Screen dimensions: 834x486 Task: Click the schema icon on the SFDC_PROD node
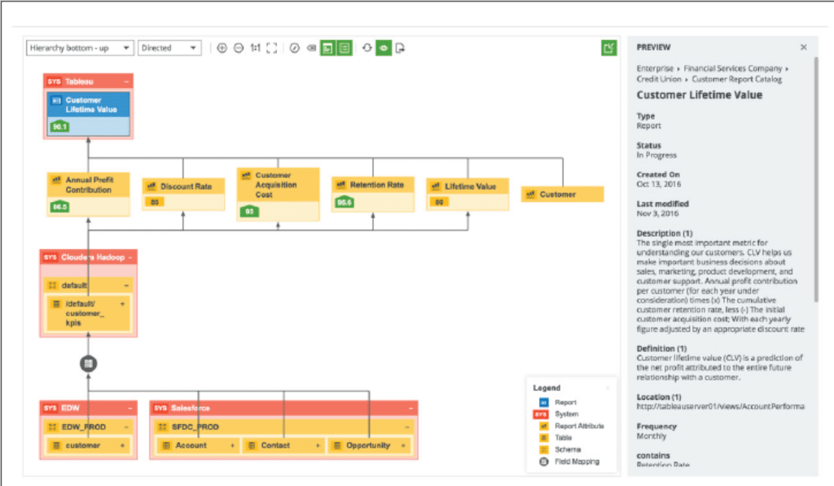[x=163, y=427]
